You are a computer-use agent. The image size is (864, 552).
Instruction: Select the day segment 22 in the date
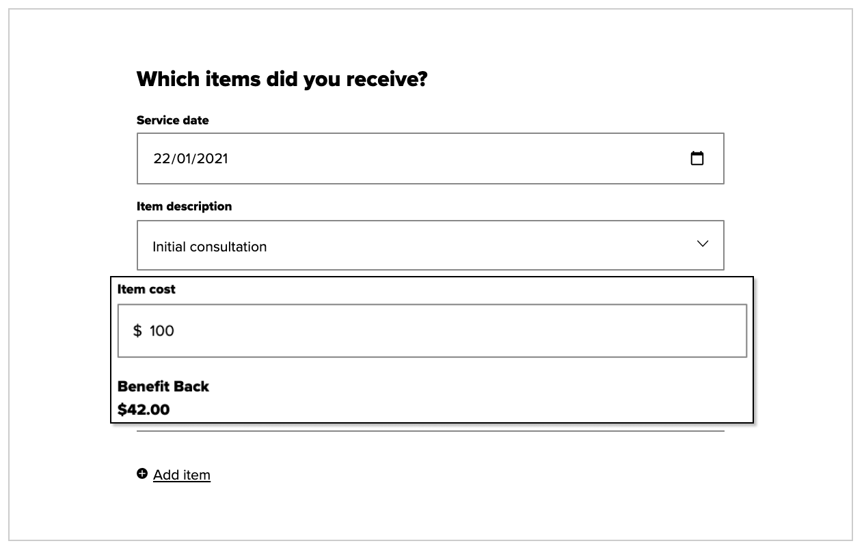[161, 158]
